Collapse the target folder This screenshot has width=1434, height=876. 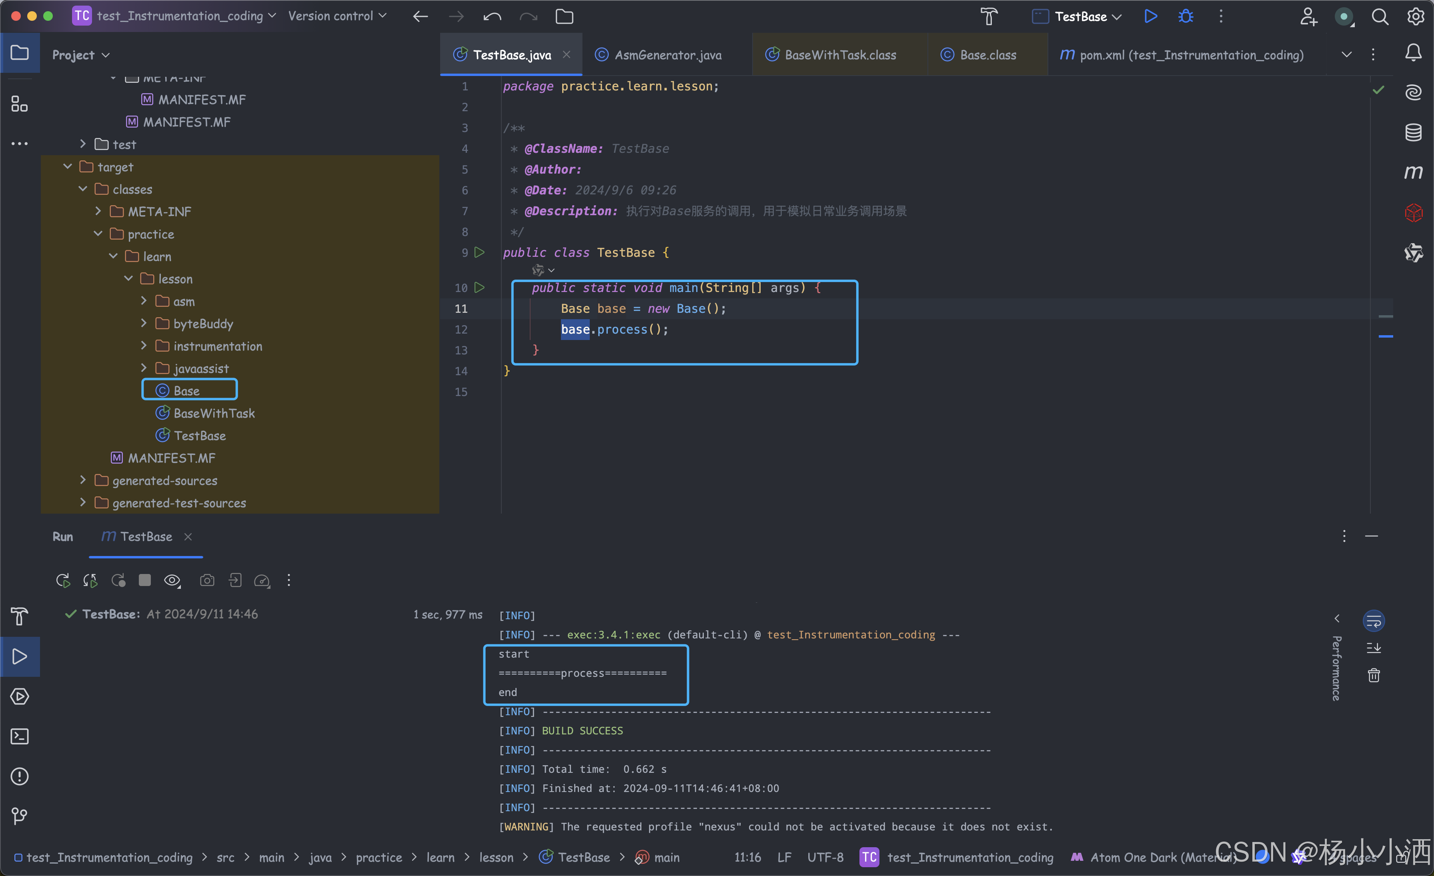point(68,167)
